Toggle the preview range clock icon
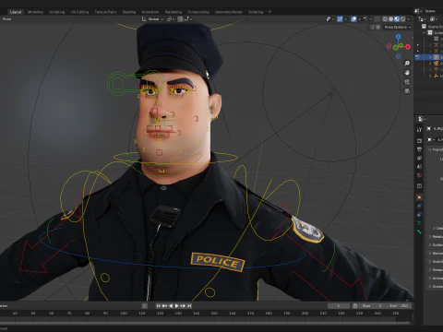Image resolution: width=443 pixels, height=332 pixels. [355, 306]
